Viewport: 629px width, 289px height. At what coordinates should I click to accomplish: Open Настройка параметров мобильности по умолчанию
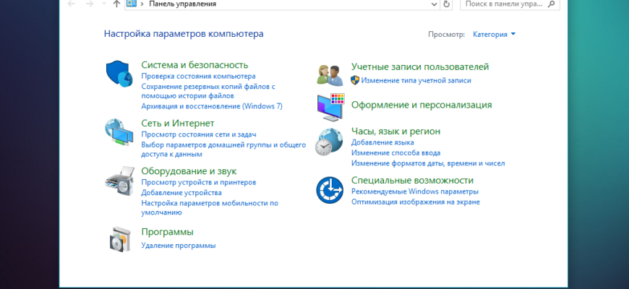pos(210,207)
